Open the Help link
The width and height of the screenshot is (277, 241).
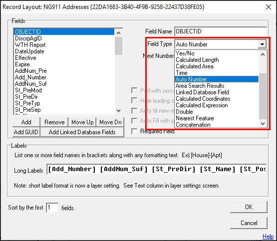(268, 236)
